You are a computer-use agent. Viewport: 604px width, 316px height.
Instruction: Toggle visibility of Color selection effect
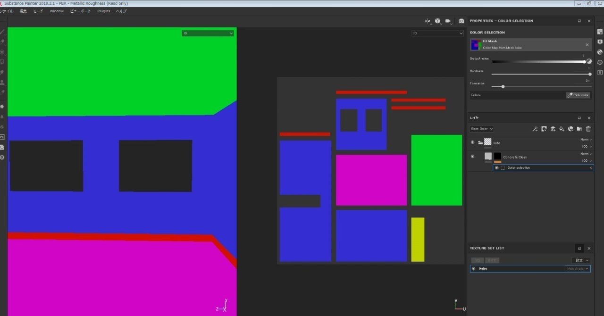496,167
